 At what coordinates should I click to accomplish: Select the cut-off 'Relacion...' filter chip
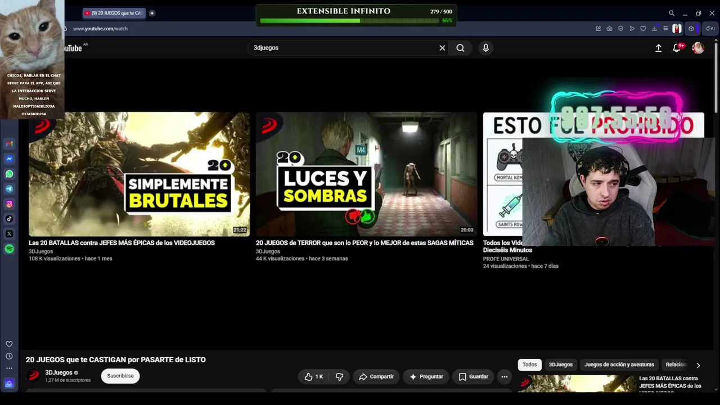point(676,364)
